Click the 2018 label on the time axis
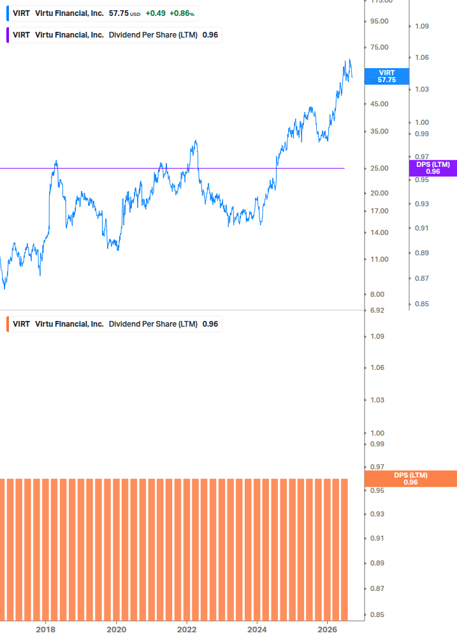The width and height of the screenshot is (457, 640). coord(45,629)
